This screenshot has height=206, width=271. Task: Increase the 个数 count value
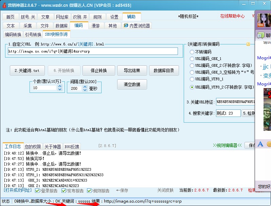(60, 86)
